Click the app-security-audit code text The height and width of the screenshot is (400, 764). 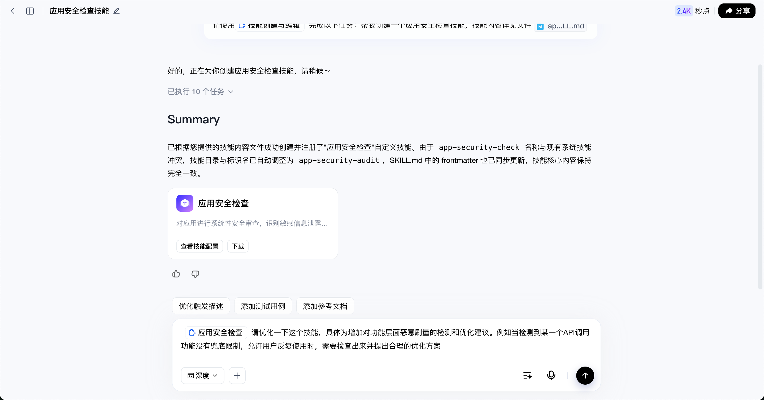(x=339, y=160)
